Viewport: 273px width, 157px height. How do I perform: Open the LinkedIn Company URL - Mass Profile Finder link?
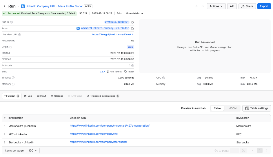coord(54,6)
